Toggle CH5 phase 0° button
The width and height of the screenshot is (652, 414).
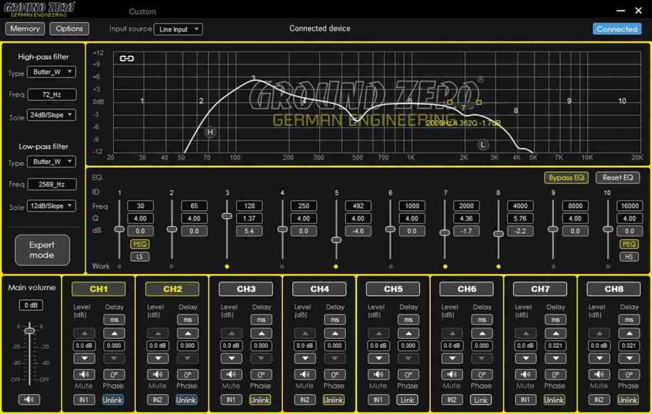409,374
